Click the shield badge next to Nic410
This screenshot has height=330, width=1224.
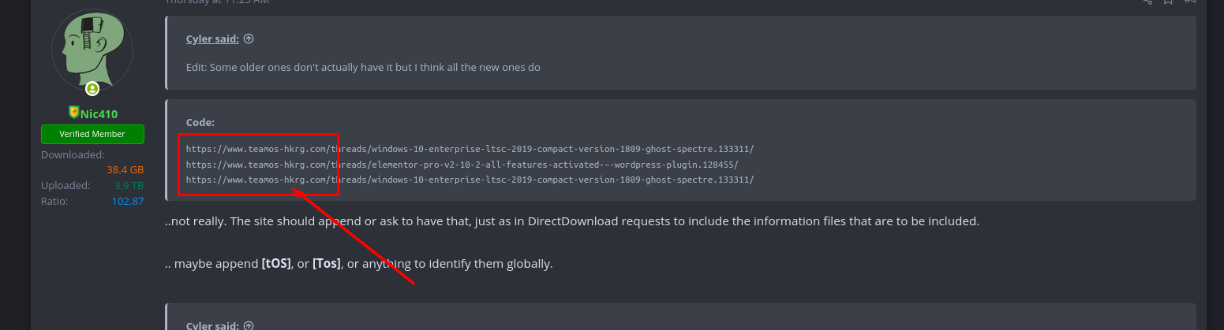coord(74,113)
